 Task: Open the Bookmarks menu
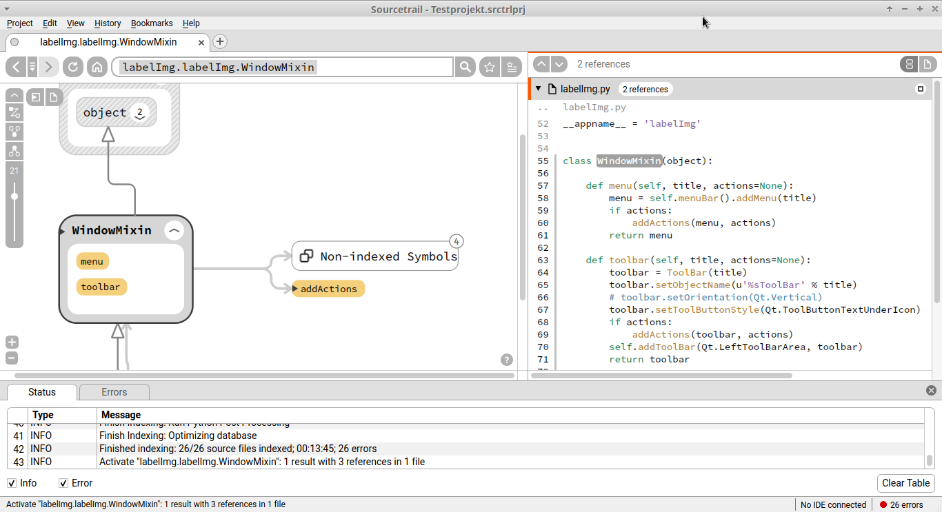[x=152, y=23]
